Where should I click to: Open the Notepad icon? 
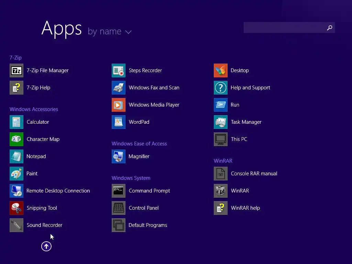click(16, 156)
